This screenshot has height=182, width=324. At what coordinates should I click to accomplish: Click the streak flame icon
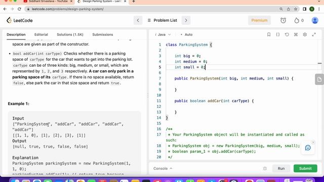click(297, 20)
